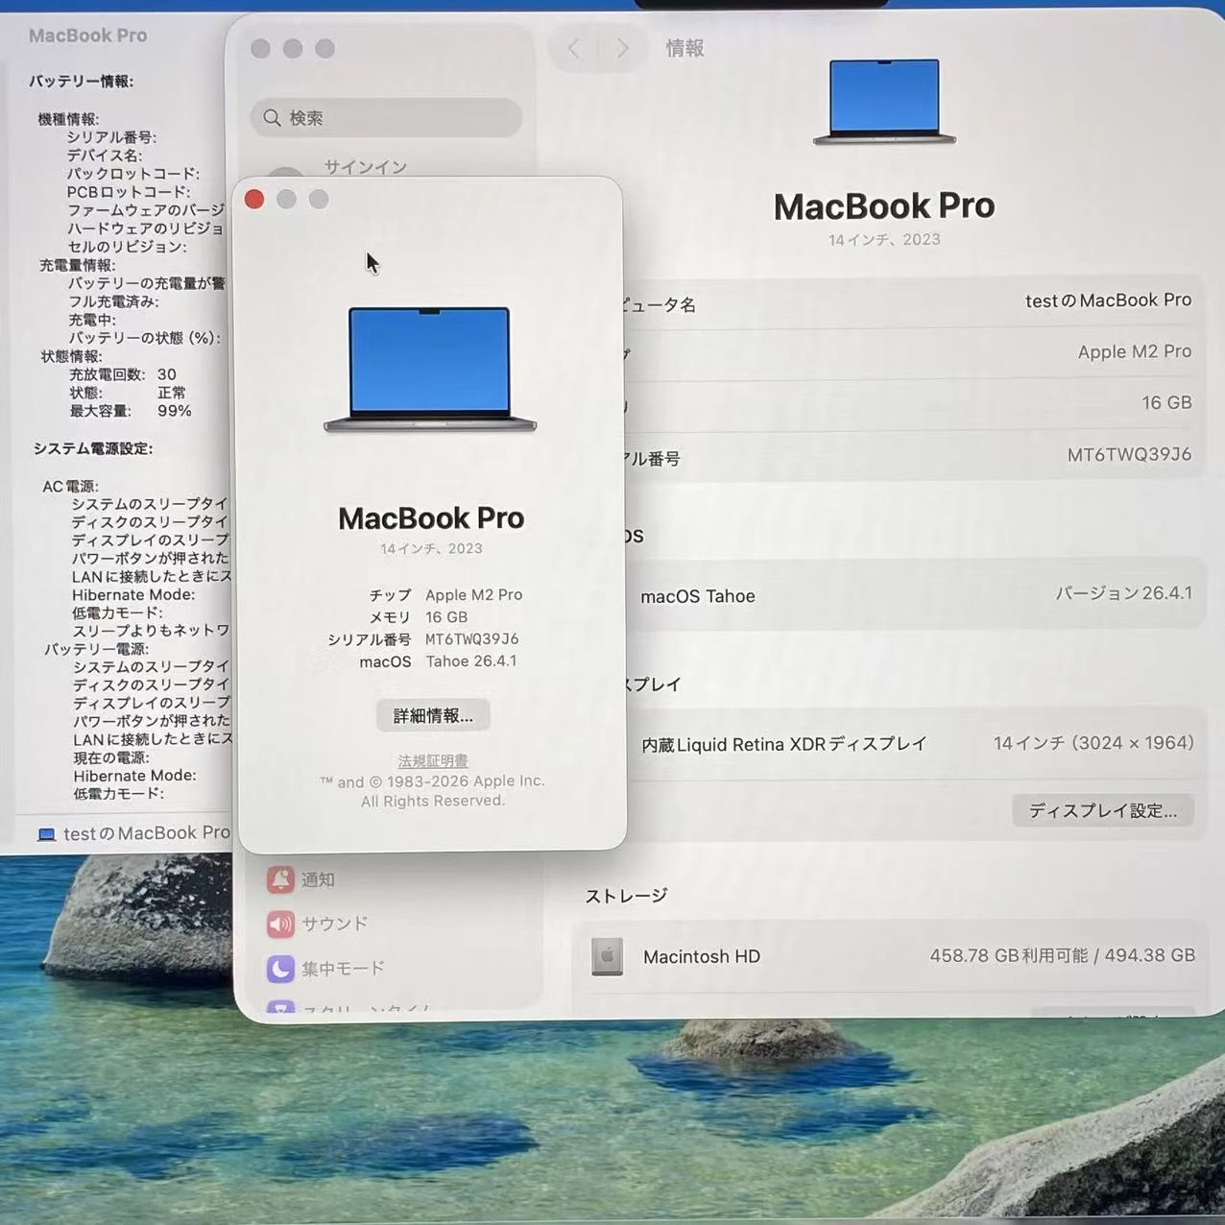Click the laptop image in the 情報 panel
This screenshot has width=1225, height=1225.
883,101
